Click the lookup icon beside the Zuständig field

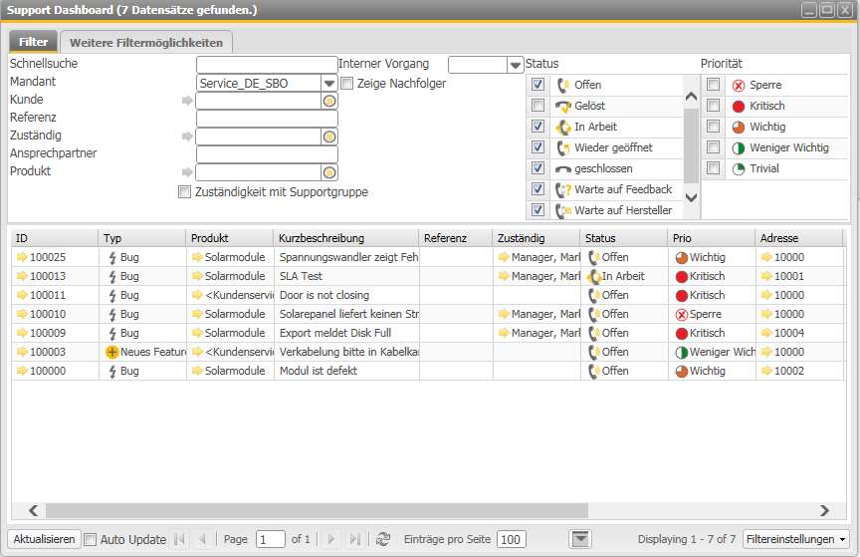329,137
